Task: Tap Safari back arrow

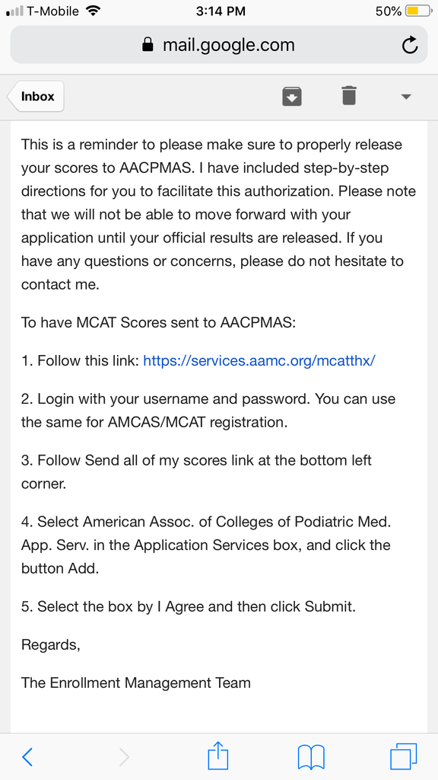Action: 28,757
